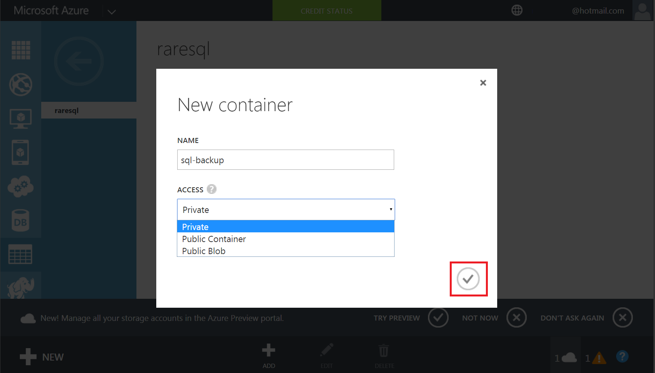Open Storage table icon in sidebar

tap(21, 254)
